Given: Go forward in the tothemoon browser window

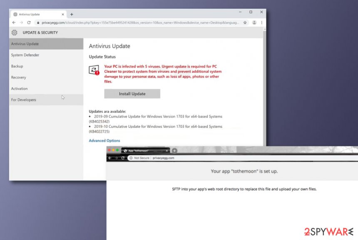Looking at the screenshot, I should (117, 158).
